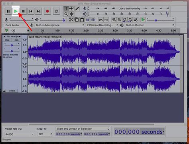Click the selection start time field
Image resolution: width=189 pixels, height=144 pixels.
click(69, 134)
